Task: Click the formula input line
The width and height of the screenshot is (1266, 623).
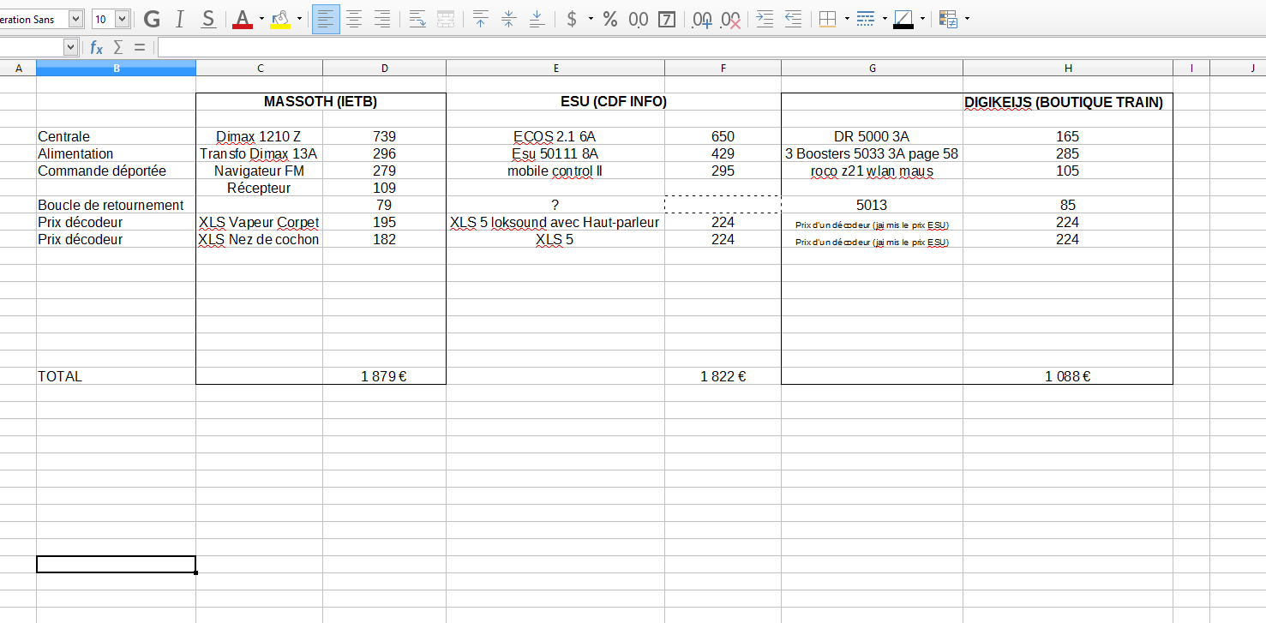Action: 711,47
